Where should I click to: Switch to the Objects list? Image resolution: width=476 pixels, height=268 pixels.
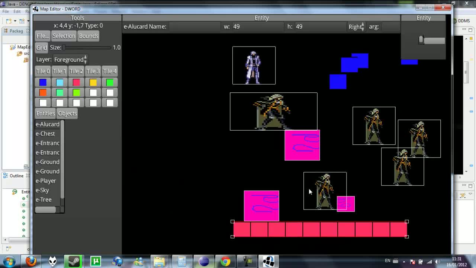[x=67, y=113]
